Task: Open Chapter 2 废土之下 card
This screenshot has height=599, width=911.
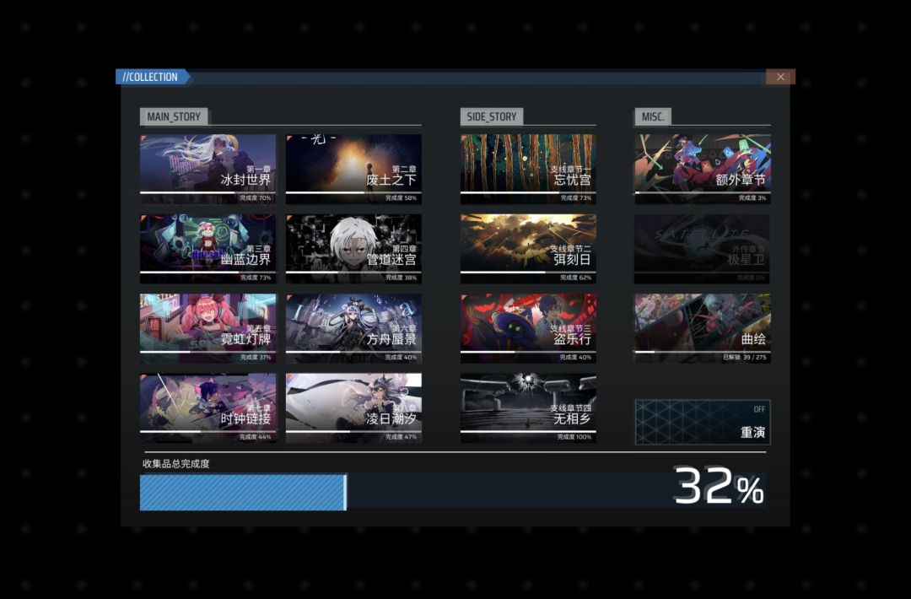Action: 353,169
